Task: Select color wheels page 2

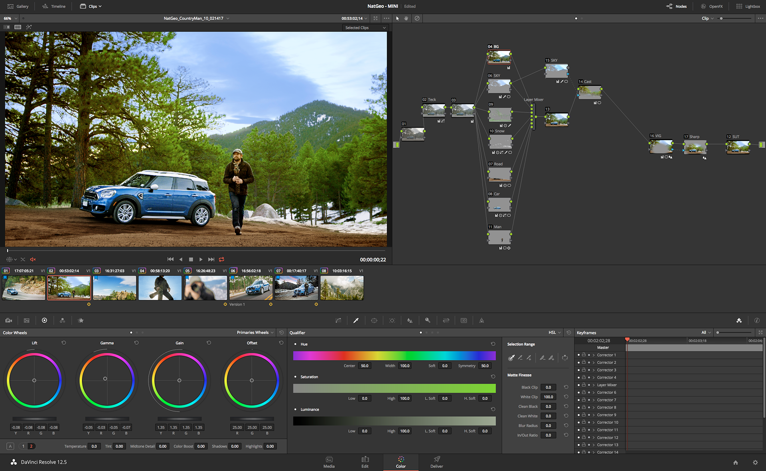Action: click(x=31, y=446)
